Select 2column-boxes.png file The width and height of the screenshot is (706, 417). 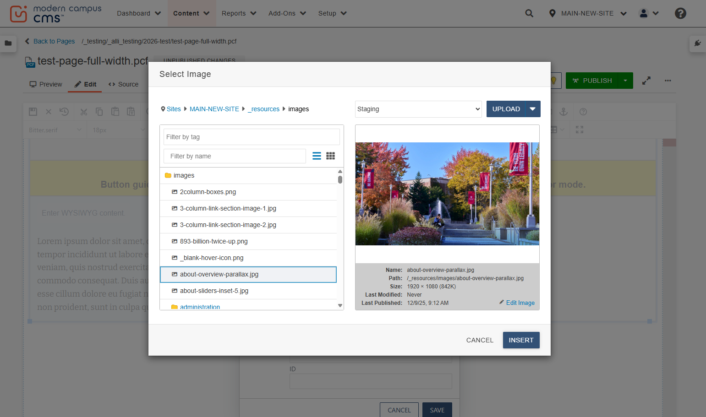248,192
